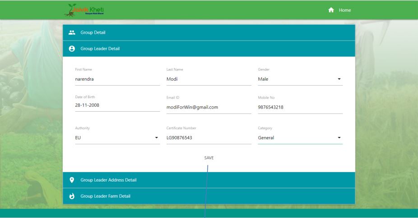
Task: Click the Address Detail location pin icon
Action: (x=71, y=180)
